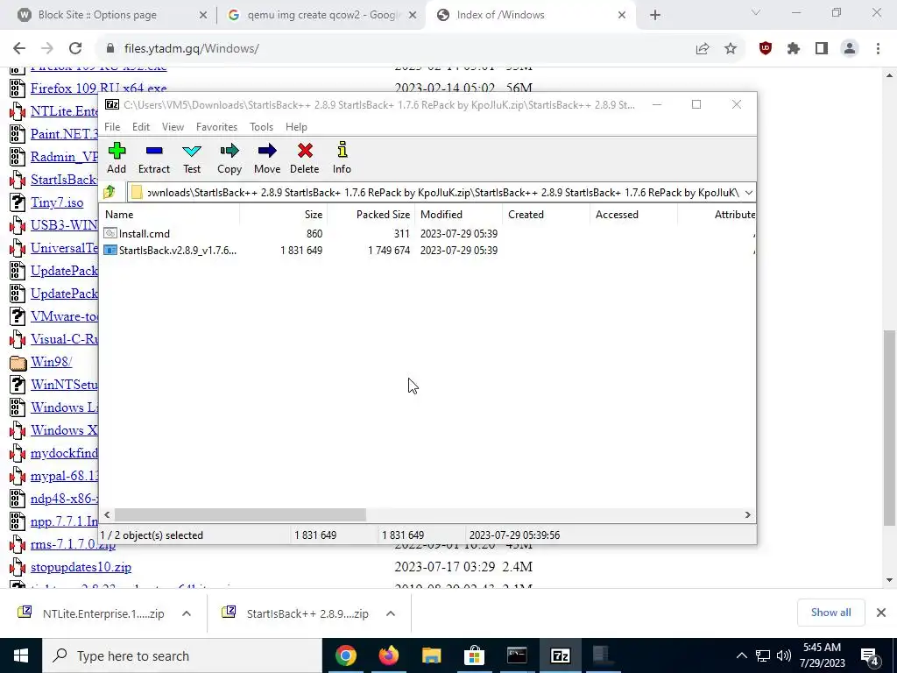897x673 pixels.
Task: Open the Tools menu
Action: tap(261, 127)
